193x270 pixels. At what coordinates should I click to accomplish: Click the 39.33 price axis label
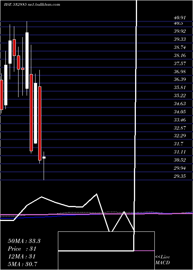[180, 39]
